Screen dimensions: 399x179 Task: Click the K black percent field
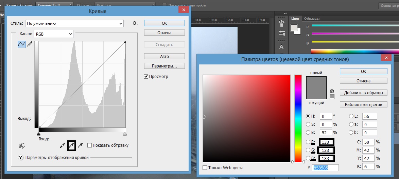(x=368, y=166)
